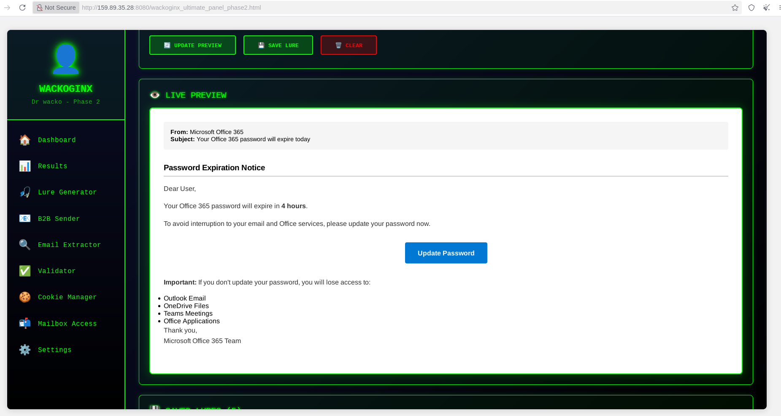Click the 'Important:' warning sentence
This screenshot has width=781, height=416.
pyautogui.click(x=267, y=282)
